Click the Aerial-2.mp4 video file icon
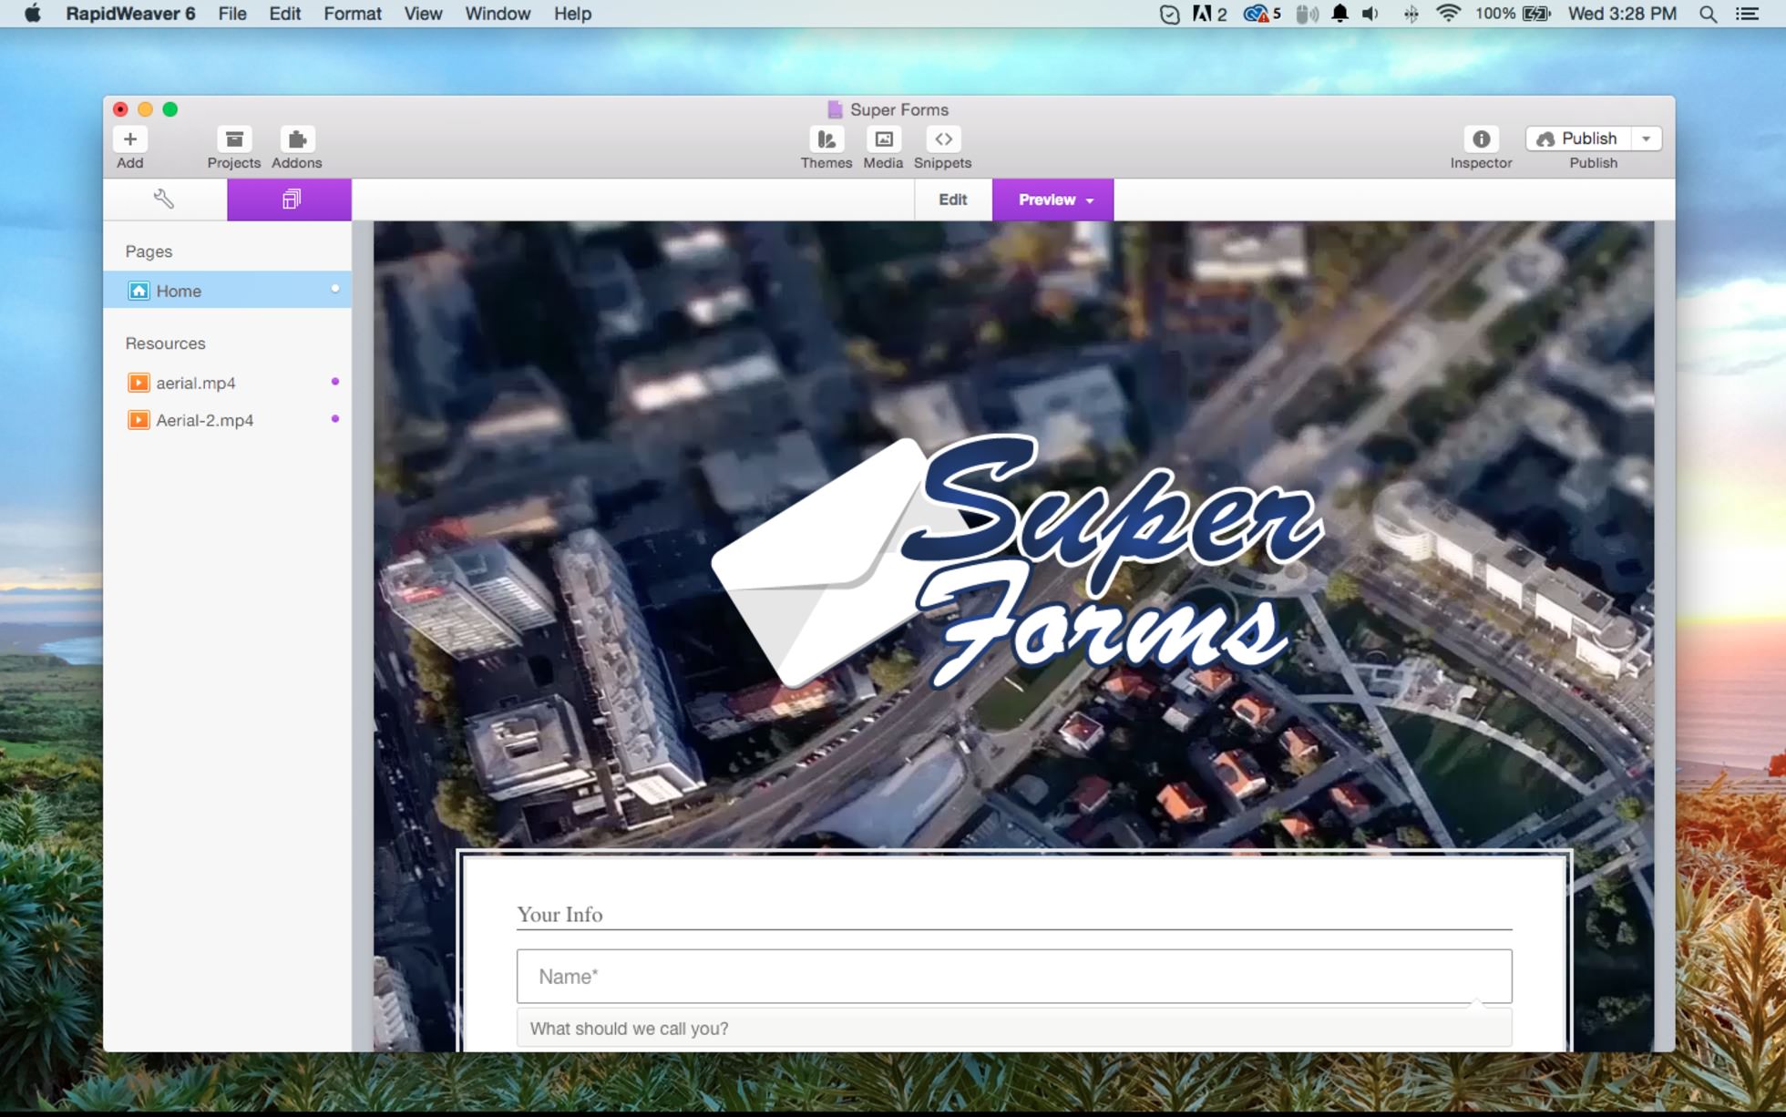1786x1117 pixels. (x=139, y=420)
